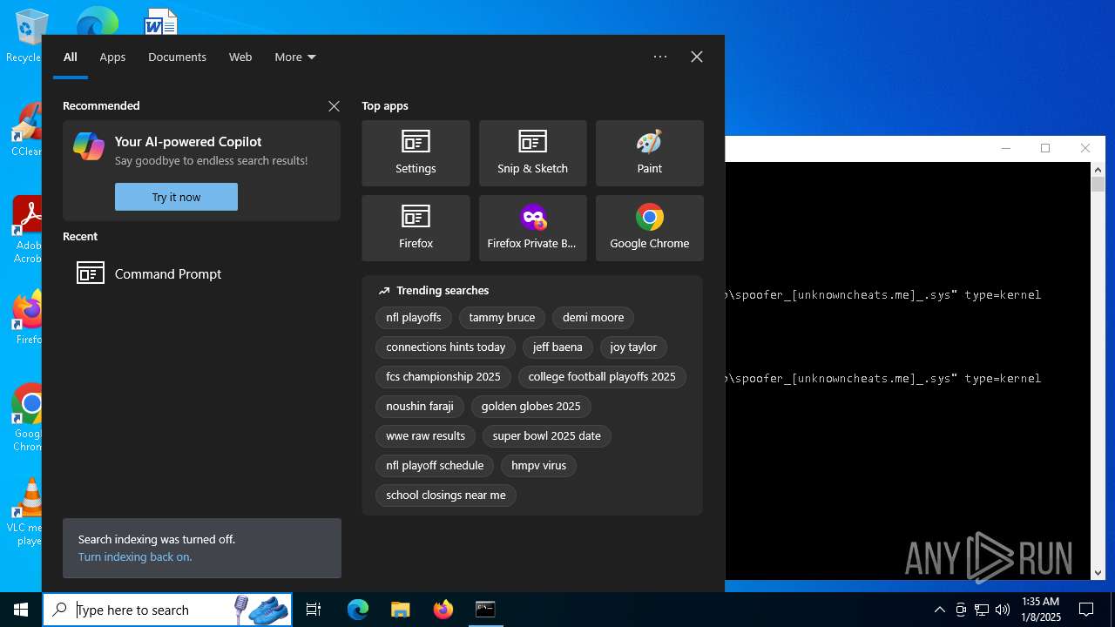Launch Snip & Sketch tile
The image size is (1115, 627).
tap(532, 153)
